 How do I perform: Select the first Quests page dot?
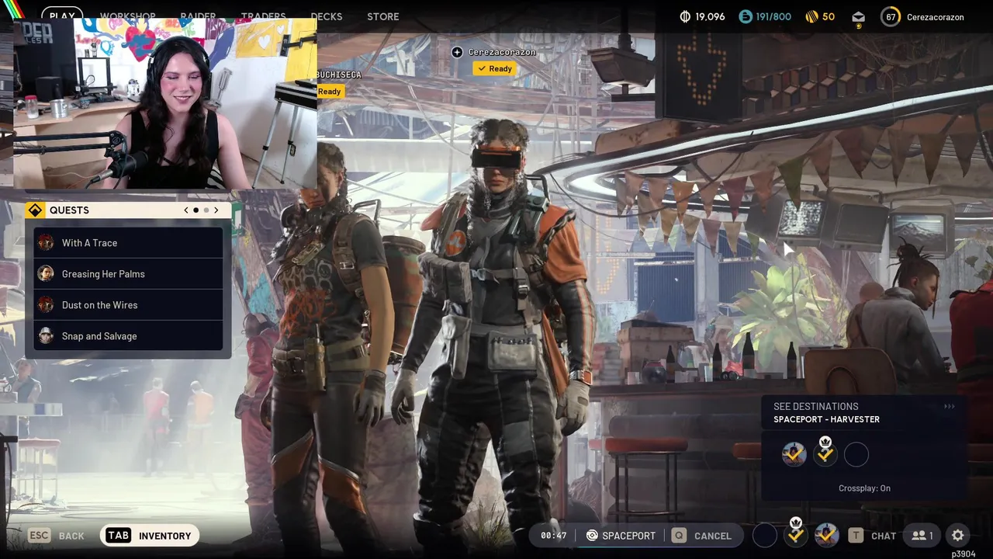pos(196,210)
